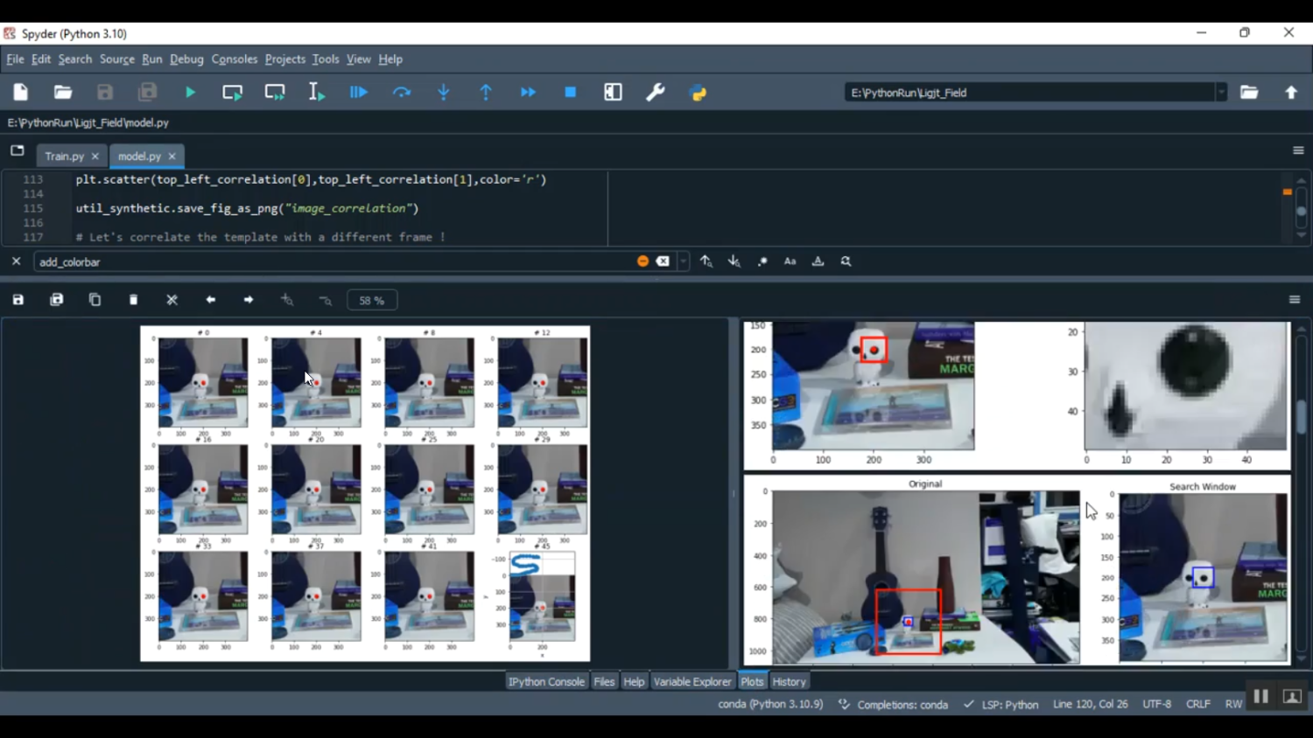1313x738 pixels.
Task: Open the Plots pane options menu
Action: click(x=1295, y=300)
